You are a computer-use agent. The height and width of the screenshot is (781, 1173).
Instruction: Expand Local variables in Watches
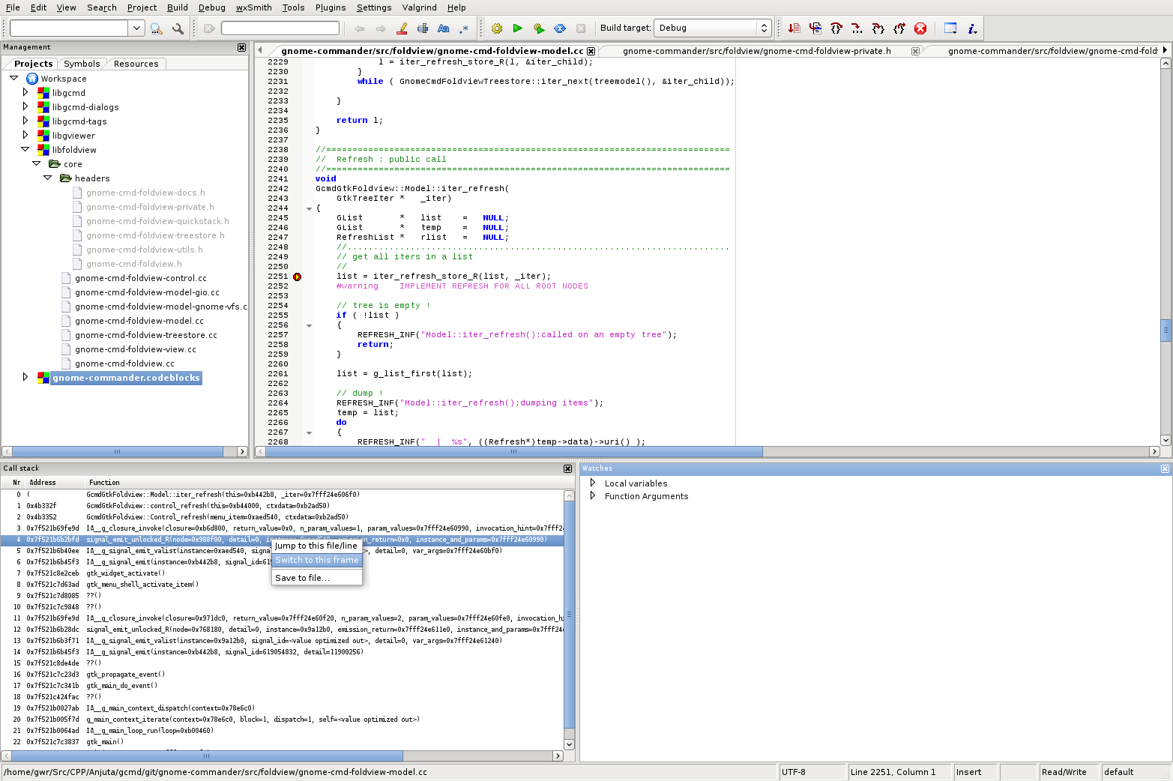click(x=593, y=483)
